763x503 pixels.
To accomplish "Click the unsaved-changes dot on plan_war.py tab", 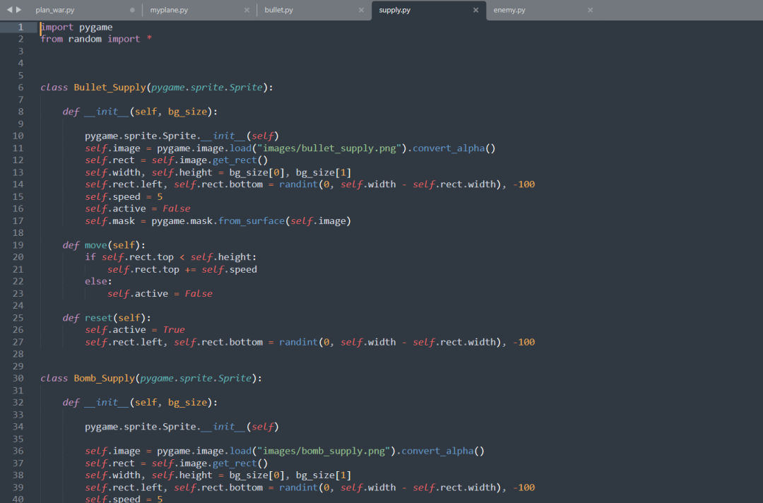I will (131, 10).
